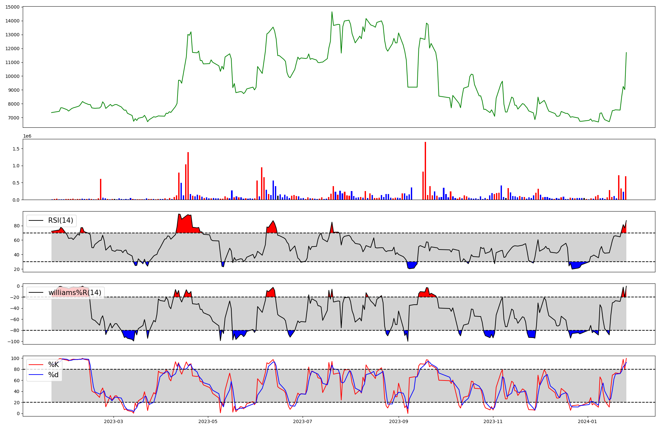Click the highest peak of the green price line
The width and height of the screenshot is (660, 429).
tap(332, 12)
